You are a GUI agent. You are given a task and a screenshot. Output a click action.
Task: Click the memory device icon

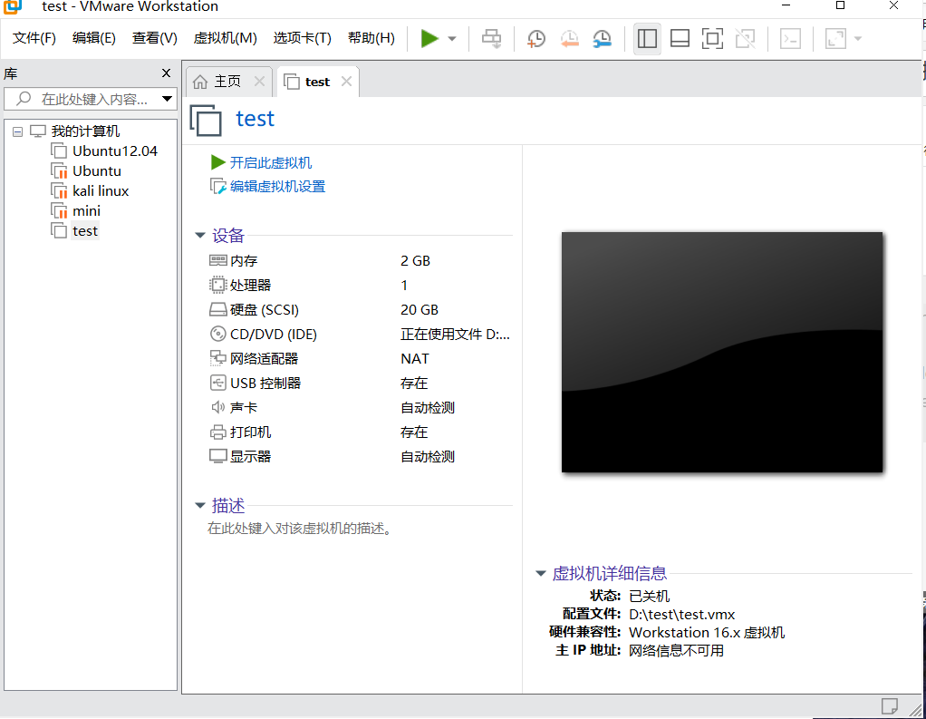[x=217, y=260]
